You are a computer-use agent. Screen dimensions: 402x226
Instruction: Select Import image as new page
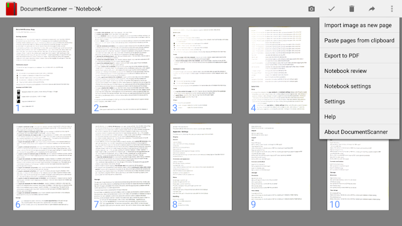click(359, 25)
